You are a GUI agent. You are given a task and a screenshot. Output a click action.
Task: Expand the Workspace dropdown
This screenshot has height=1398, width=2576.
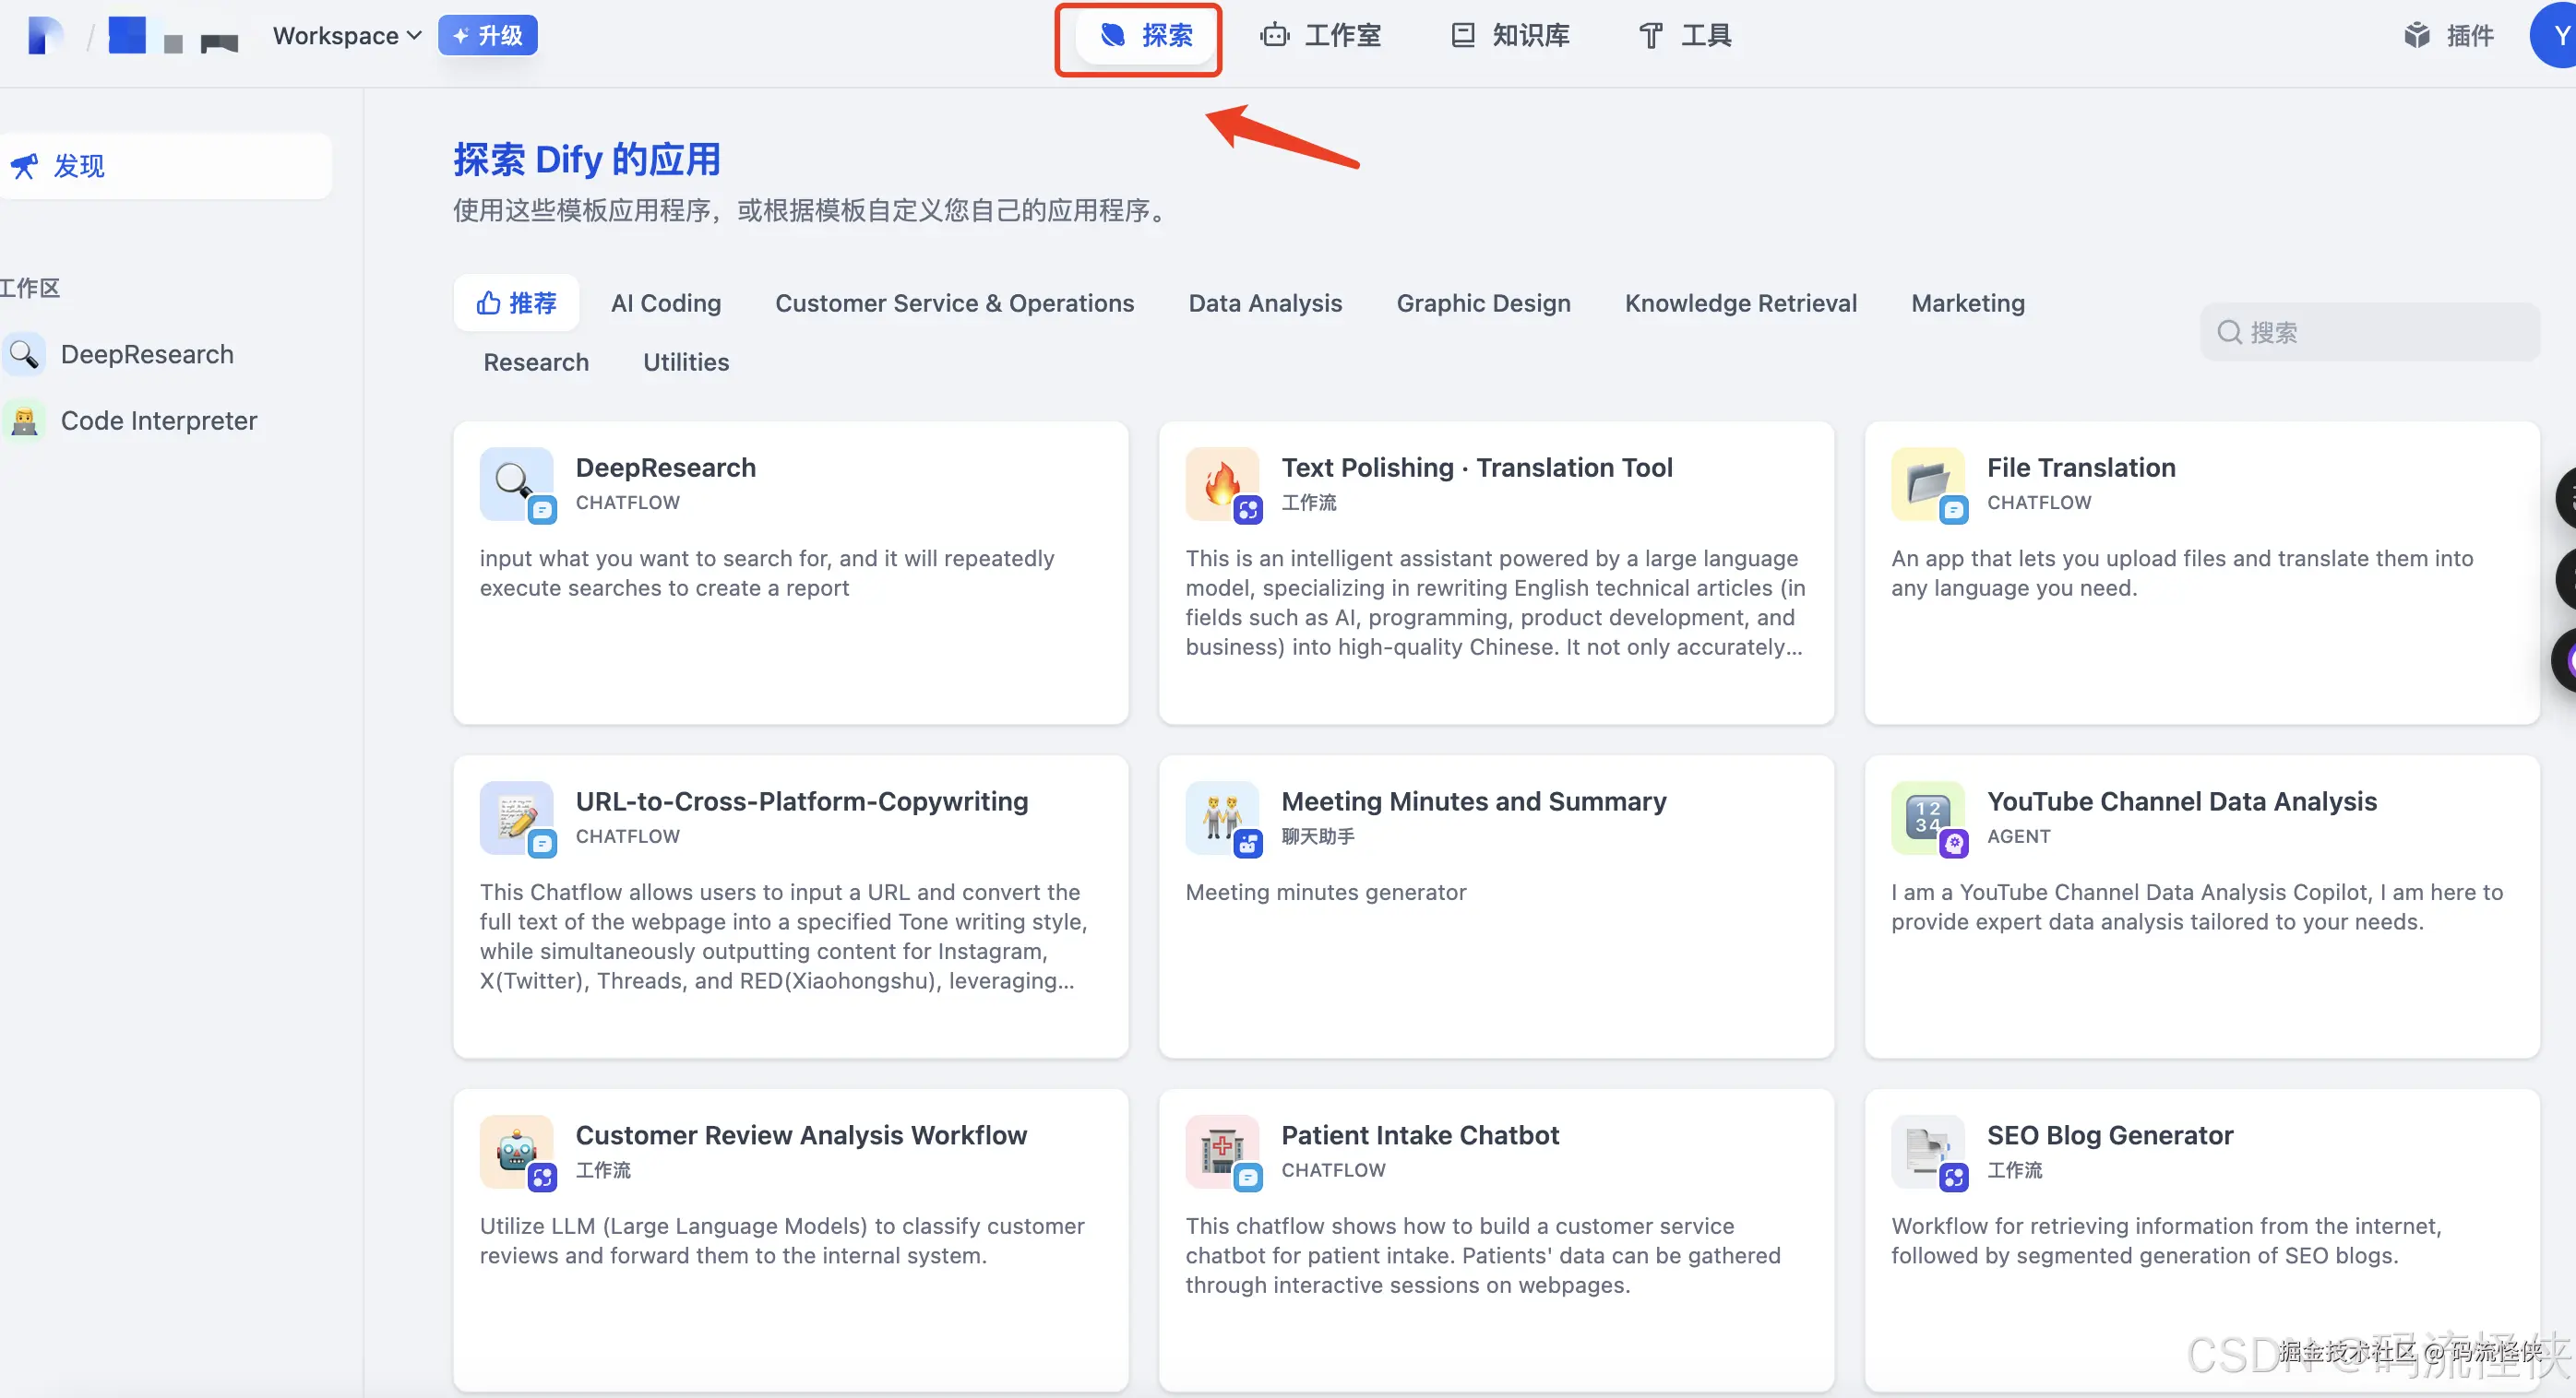[x=346, y=35]
